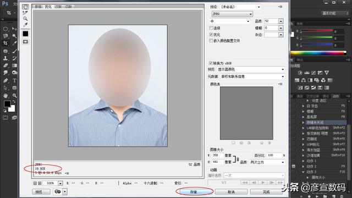Viewport: 352px width, 198px height.
Task: Switch to the 双联 (2-Up) tab
Action: tap(58, 7)
